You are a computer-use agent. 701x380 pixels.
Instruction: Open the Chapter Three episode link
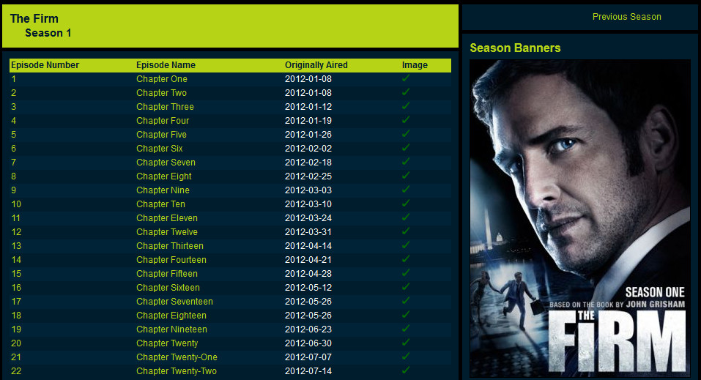click(165, 106)
